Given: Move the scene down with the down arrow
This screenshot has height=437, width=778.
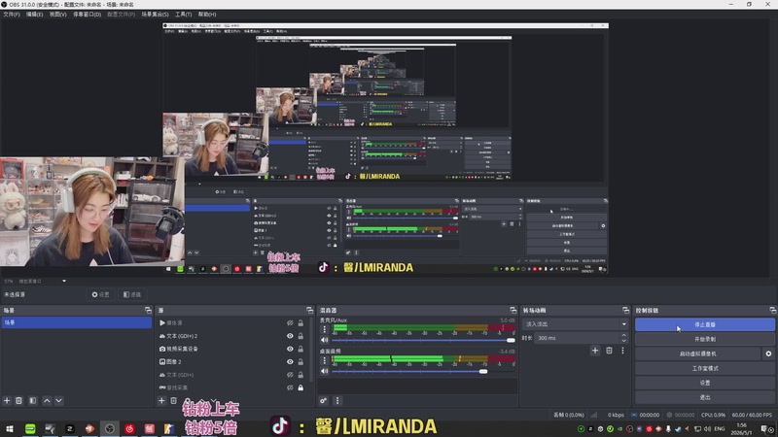Looking at the screenshot, I should pos(58,400).
